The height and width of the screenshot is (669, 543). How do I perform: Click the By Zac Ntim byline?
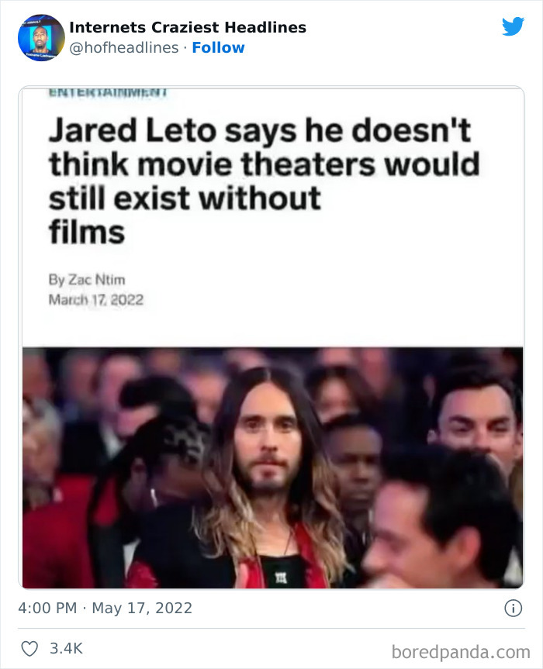[87, 280]
